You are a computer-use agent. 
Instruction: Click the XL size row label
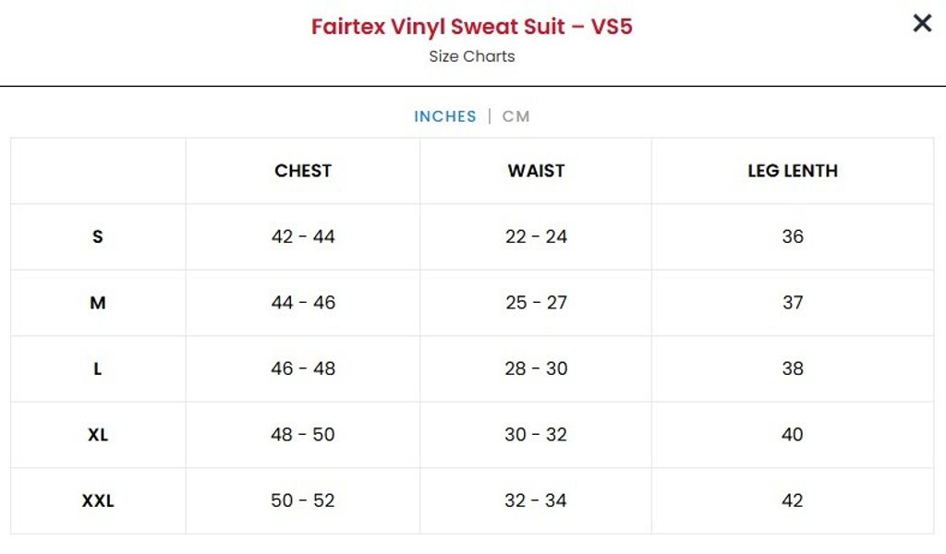(98, 435)
